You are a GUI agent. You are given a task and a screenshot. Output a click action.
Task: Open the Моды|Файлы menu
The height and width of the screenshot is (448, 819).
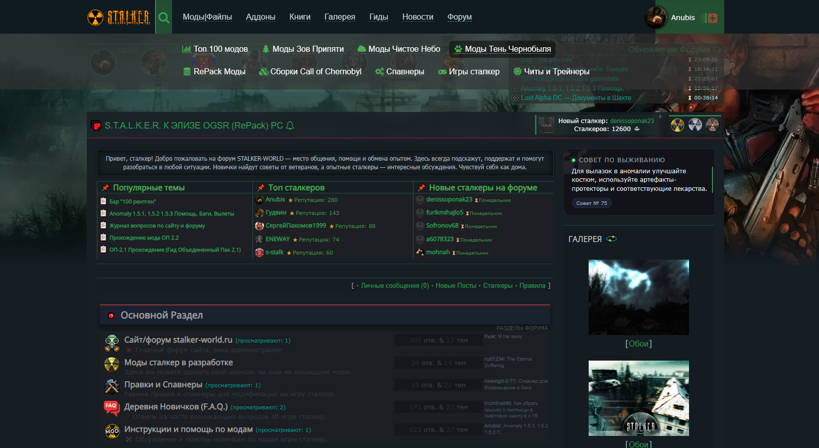[x=207, y=17]
